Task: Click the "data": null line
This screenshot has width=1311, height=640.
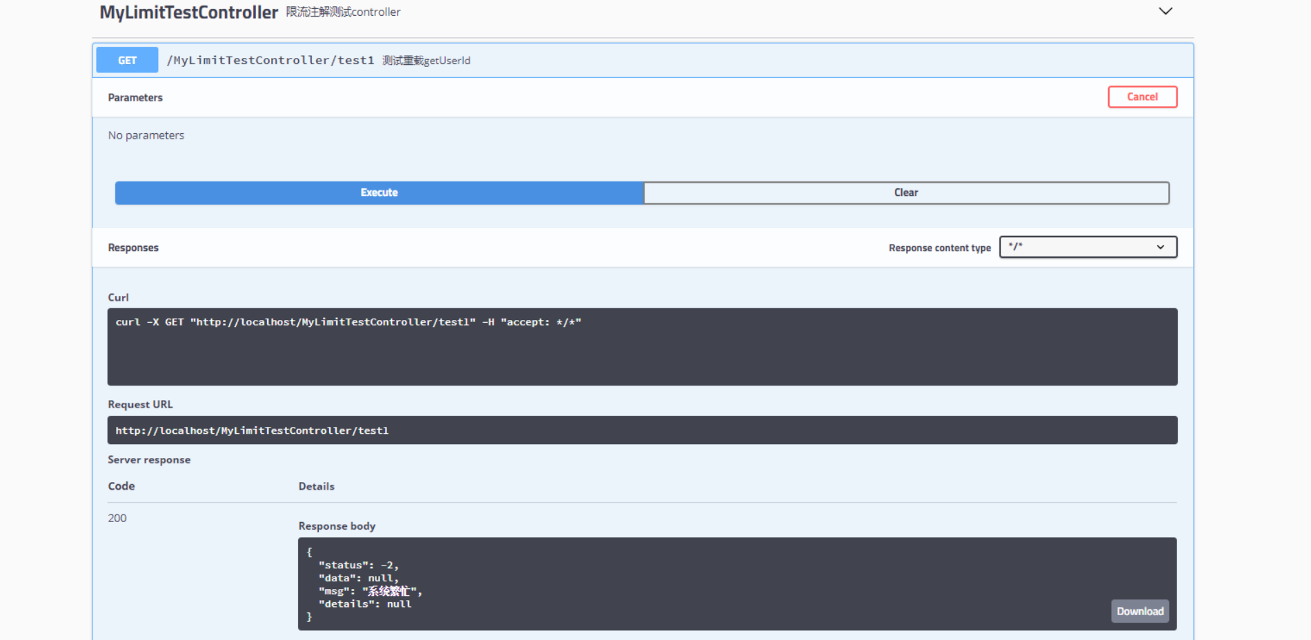Action: click(x=359, y=578)
